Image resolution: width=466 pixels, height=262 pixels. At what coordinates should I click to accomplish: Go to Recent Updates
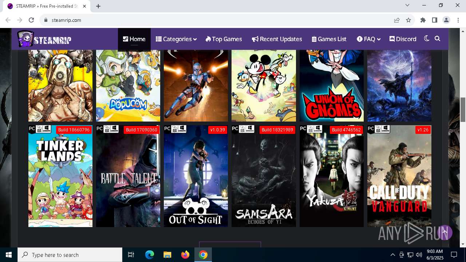[277, 39]
